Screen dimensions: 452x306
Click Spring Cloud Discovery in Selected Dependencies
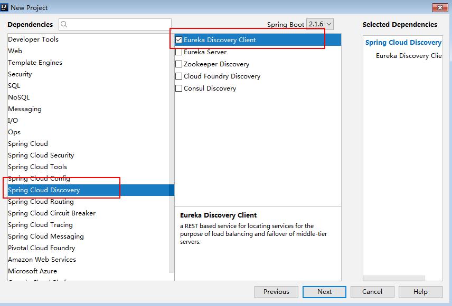point(403,43)
